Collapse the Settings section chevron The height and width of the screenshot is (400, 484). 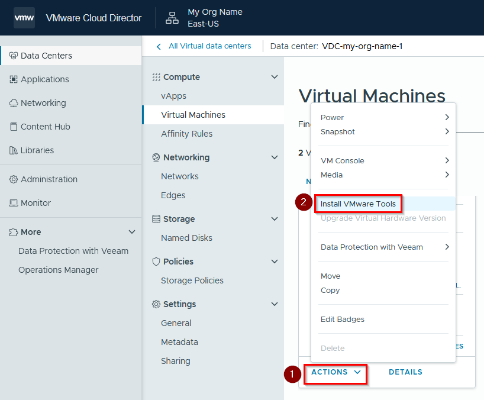[275, 304]
